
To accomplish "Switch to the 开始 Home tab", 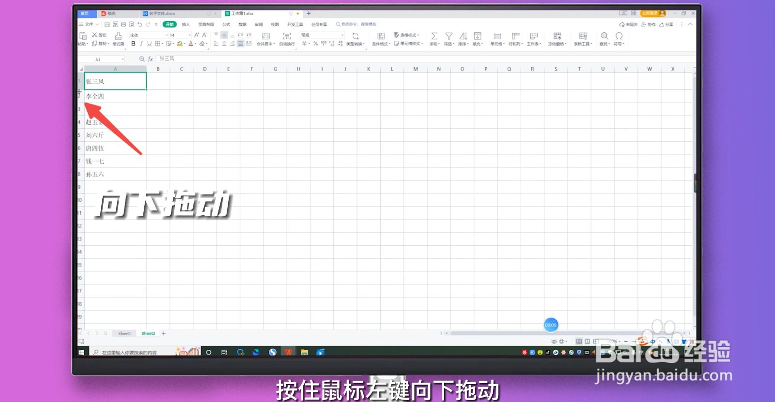I will point(170,24).
